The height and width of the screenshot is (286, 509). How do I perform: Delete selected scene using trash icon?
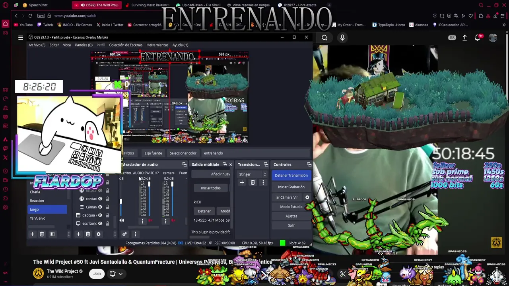click(x=42, y=234)
